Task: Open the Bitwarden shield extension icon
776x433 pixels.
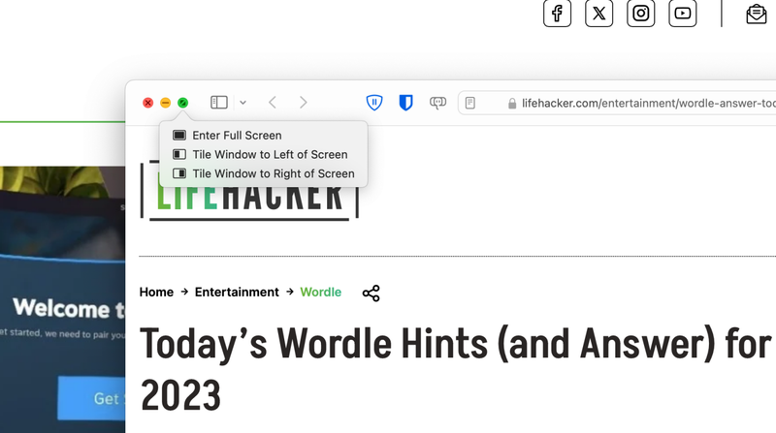Action: pos(405,103)
